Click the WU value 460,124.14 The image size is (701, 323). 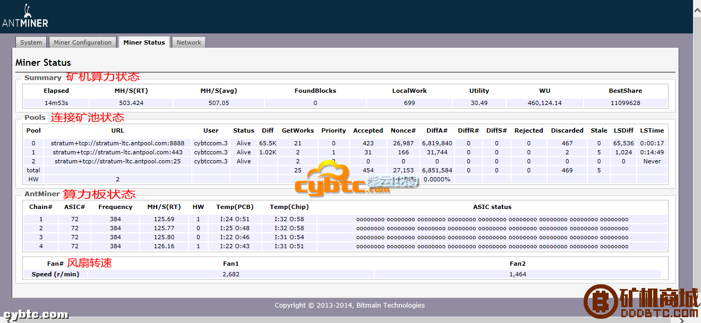(x=545, y=103)
